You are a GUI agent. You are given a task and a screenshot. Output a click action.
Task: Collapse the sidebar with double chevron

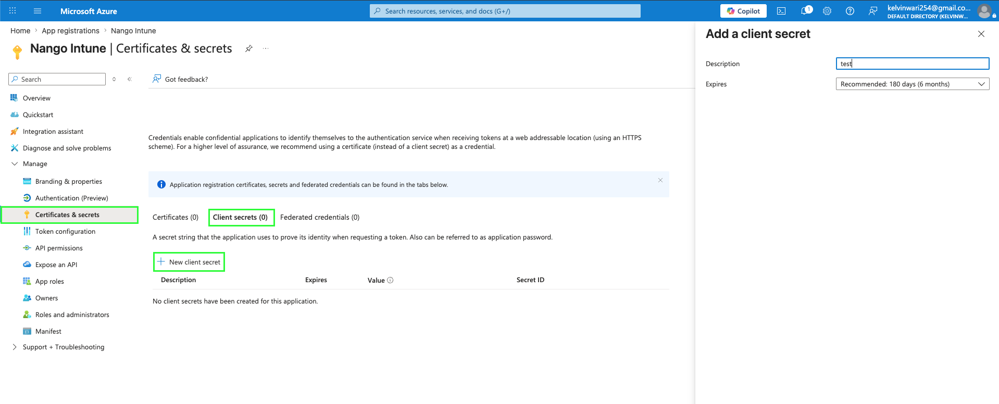pos(130,79)
